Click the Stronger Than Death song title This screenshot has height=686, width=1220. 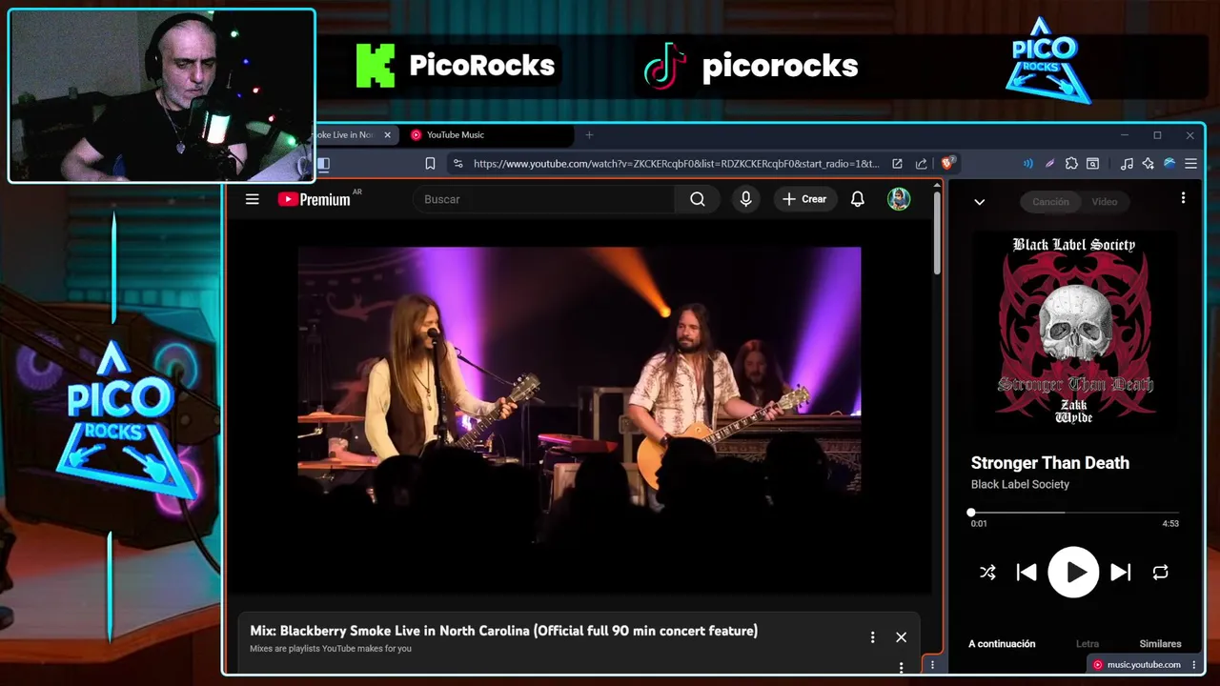(x=1050, y=463)
